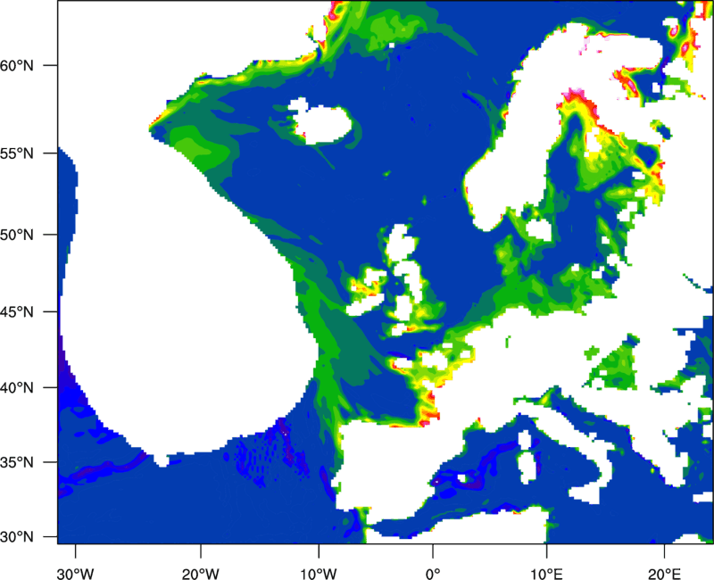Click the 45°N latitude label

17,312
